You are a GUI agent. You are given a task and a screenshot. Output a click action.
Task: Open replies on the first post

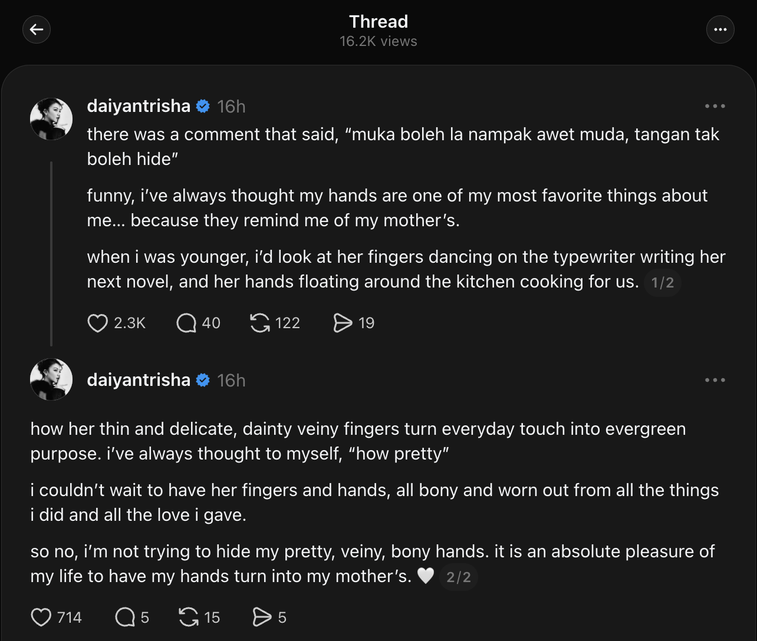point(186,323)
